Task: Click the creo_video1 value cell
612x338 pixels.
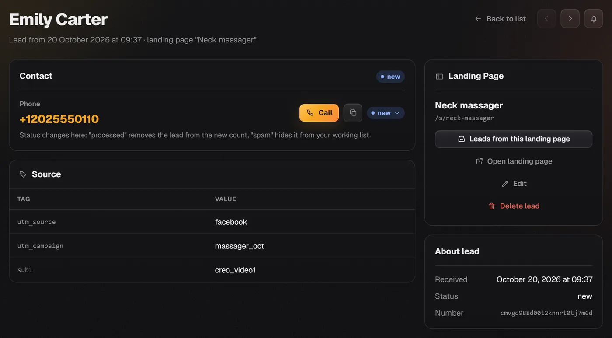Action: pos(235,270)
